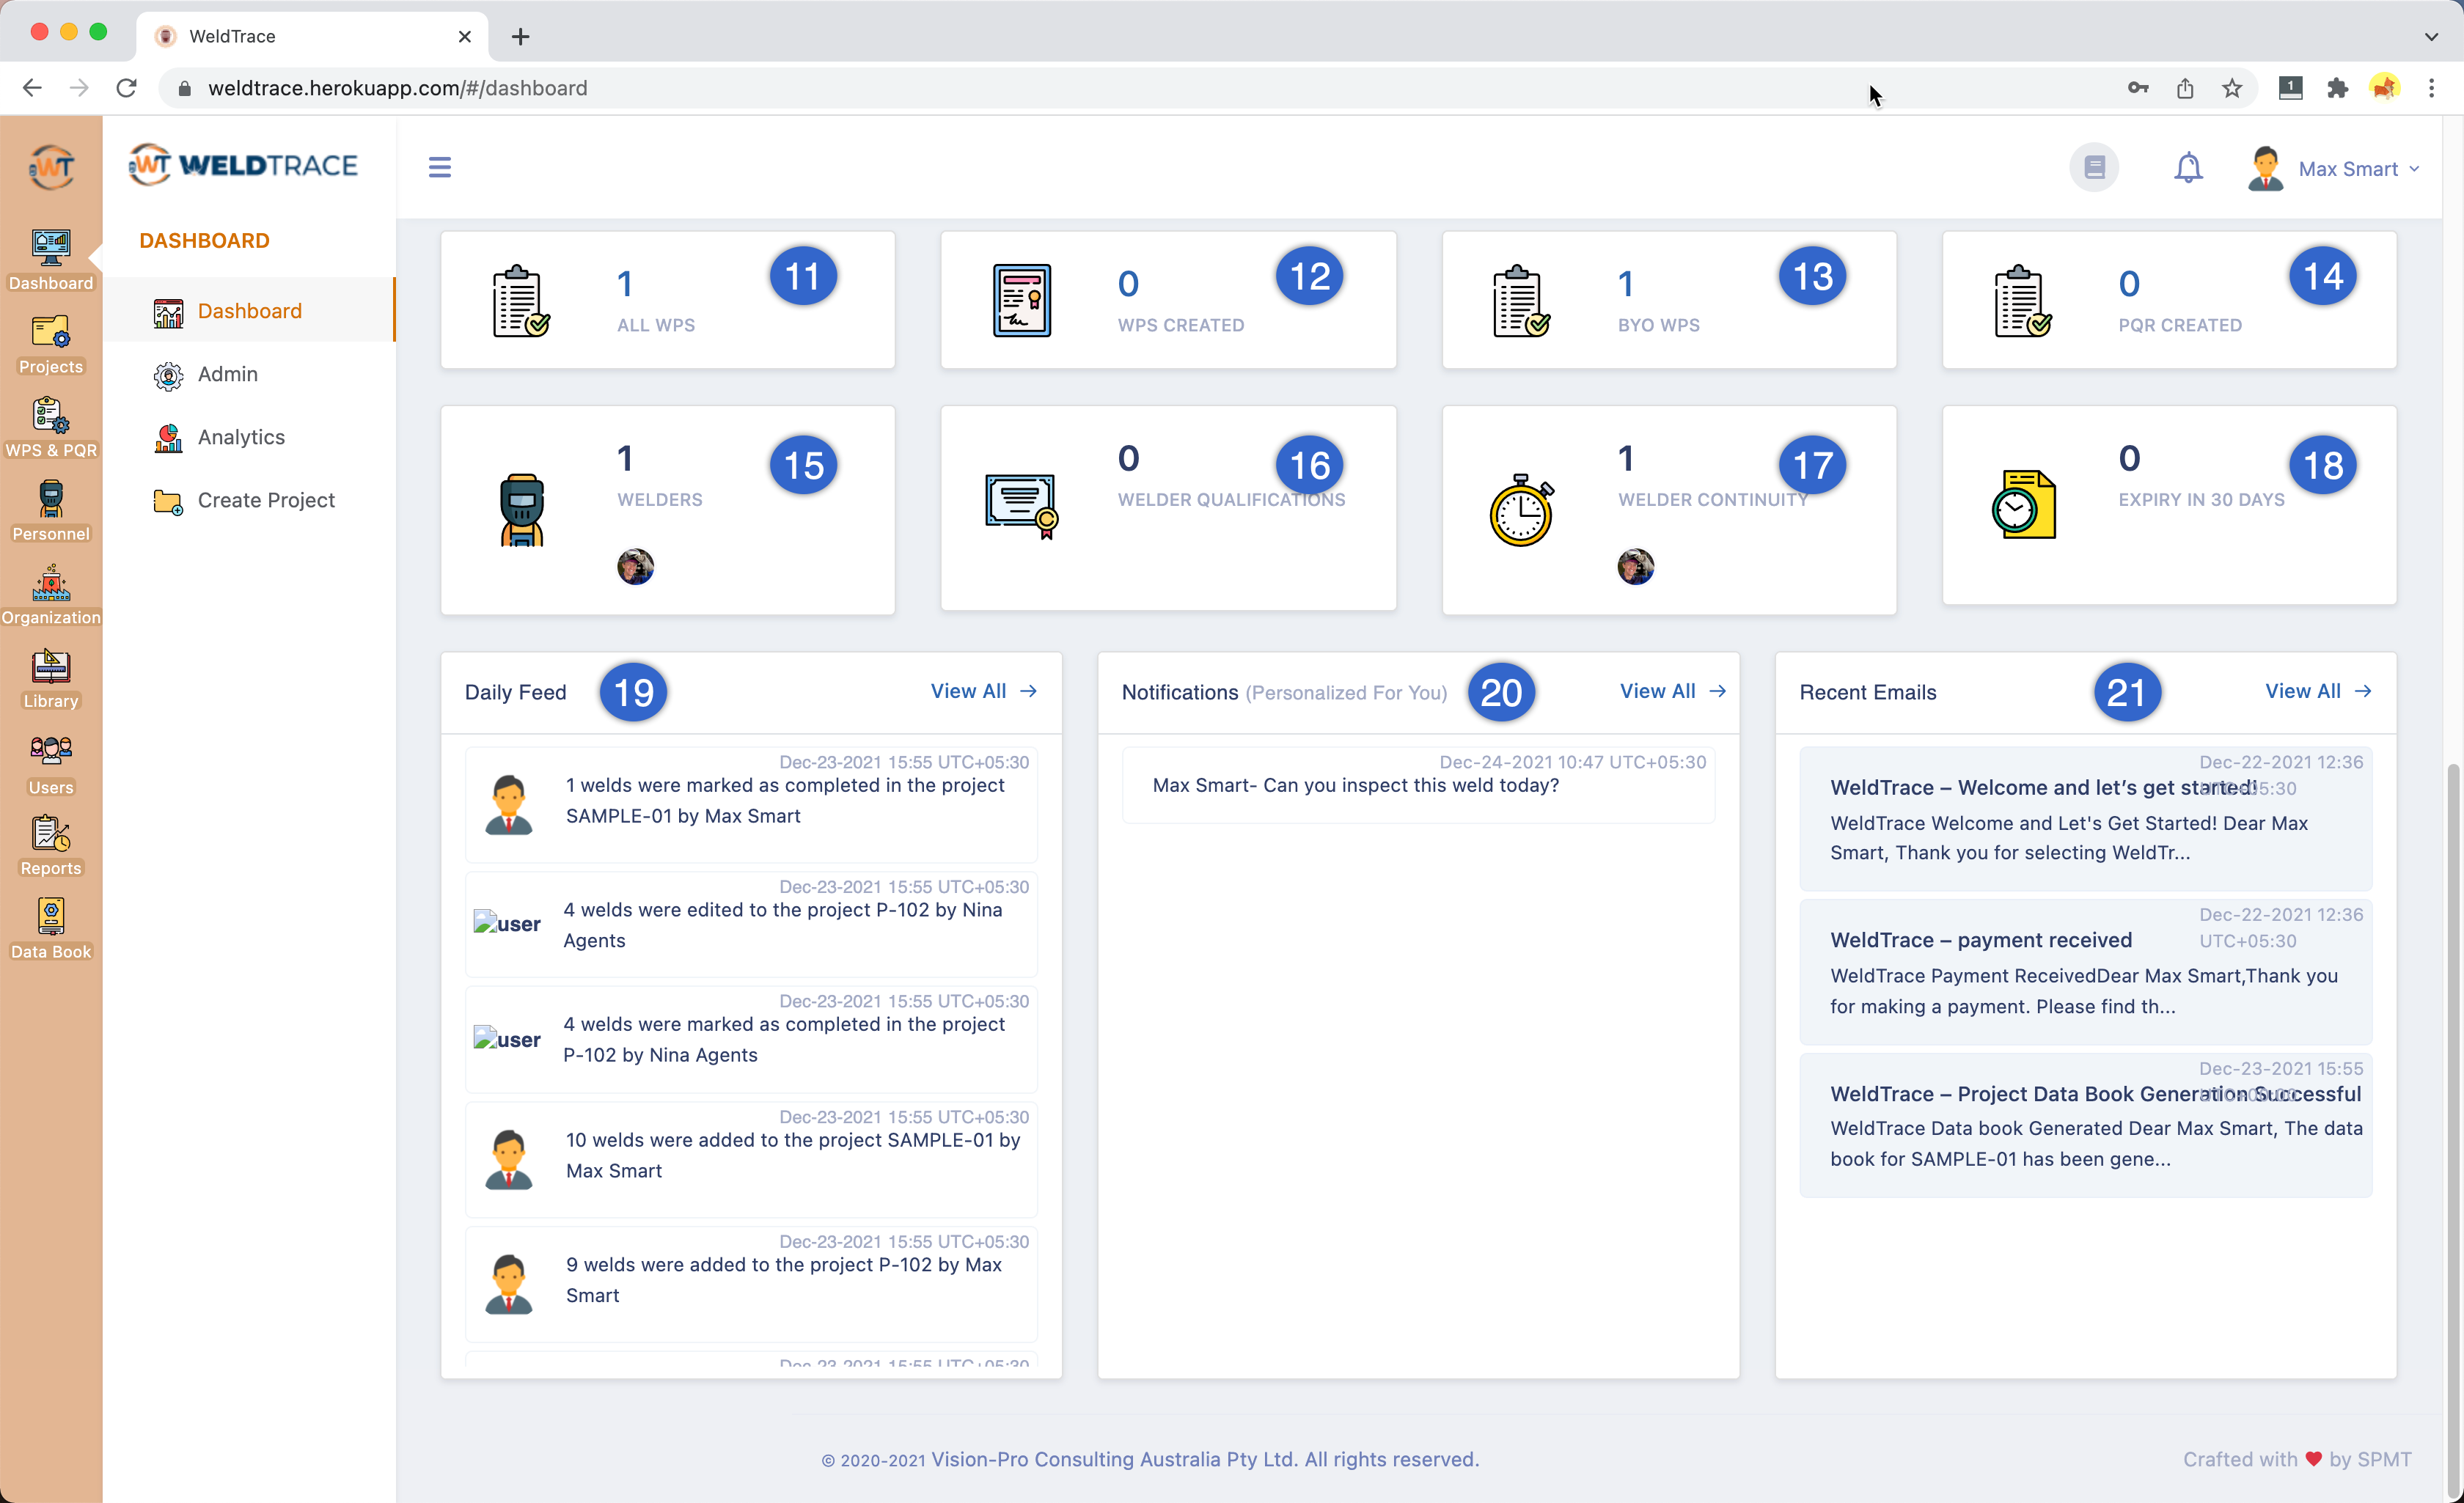Click the WT logo atop the icon rail
Image resolution: width=2464 pixels, height=1503 pixels.
click(51, 166)
